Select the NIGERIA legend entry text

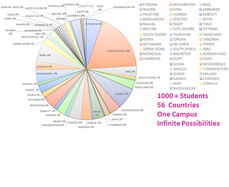(149, 9)
